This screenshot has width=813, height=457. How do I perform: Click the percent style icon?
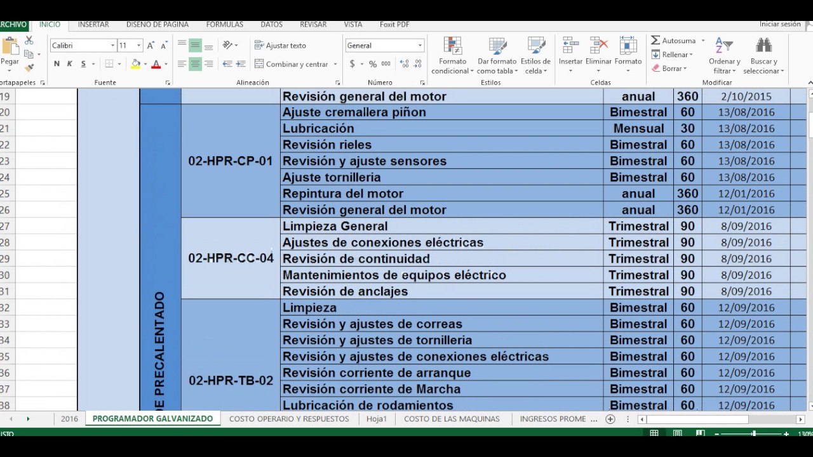(x=372, y=64)
